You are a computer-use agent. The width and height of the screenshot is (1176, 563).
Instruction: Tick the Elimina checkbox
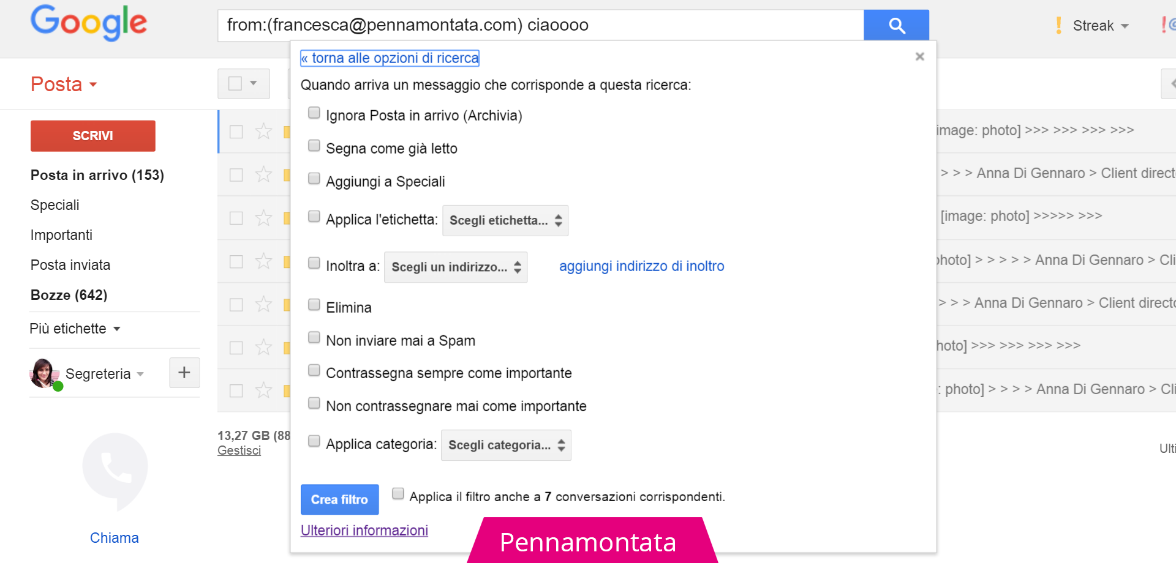tap(314, 305)
